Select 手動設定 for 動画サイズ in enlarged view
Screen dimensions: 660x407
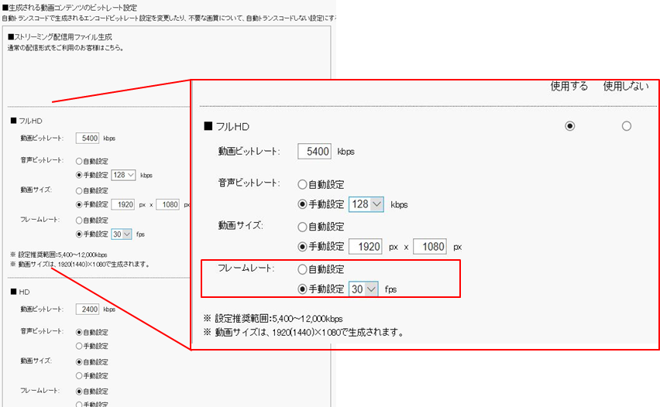tap(303, 247)
